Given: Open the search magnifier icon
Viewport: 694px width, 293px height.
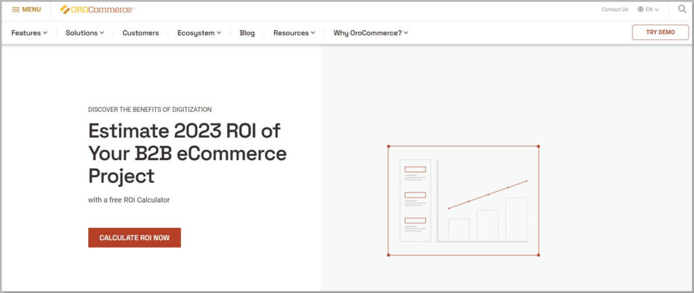Looking at the screenshot, I should [682, 9].
